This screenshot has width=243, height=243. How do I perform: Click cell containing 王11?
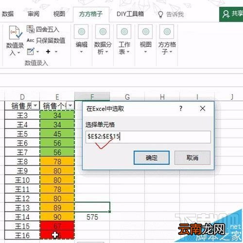pos(22,189)
